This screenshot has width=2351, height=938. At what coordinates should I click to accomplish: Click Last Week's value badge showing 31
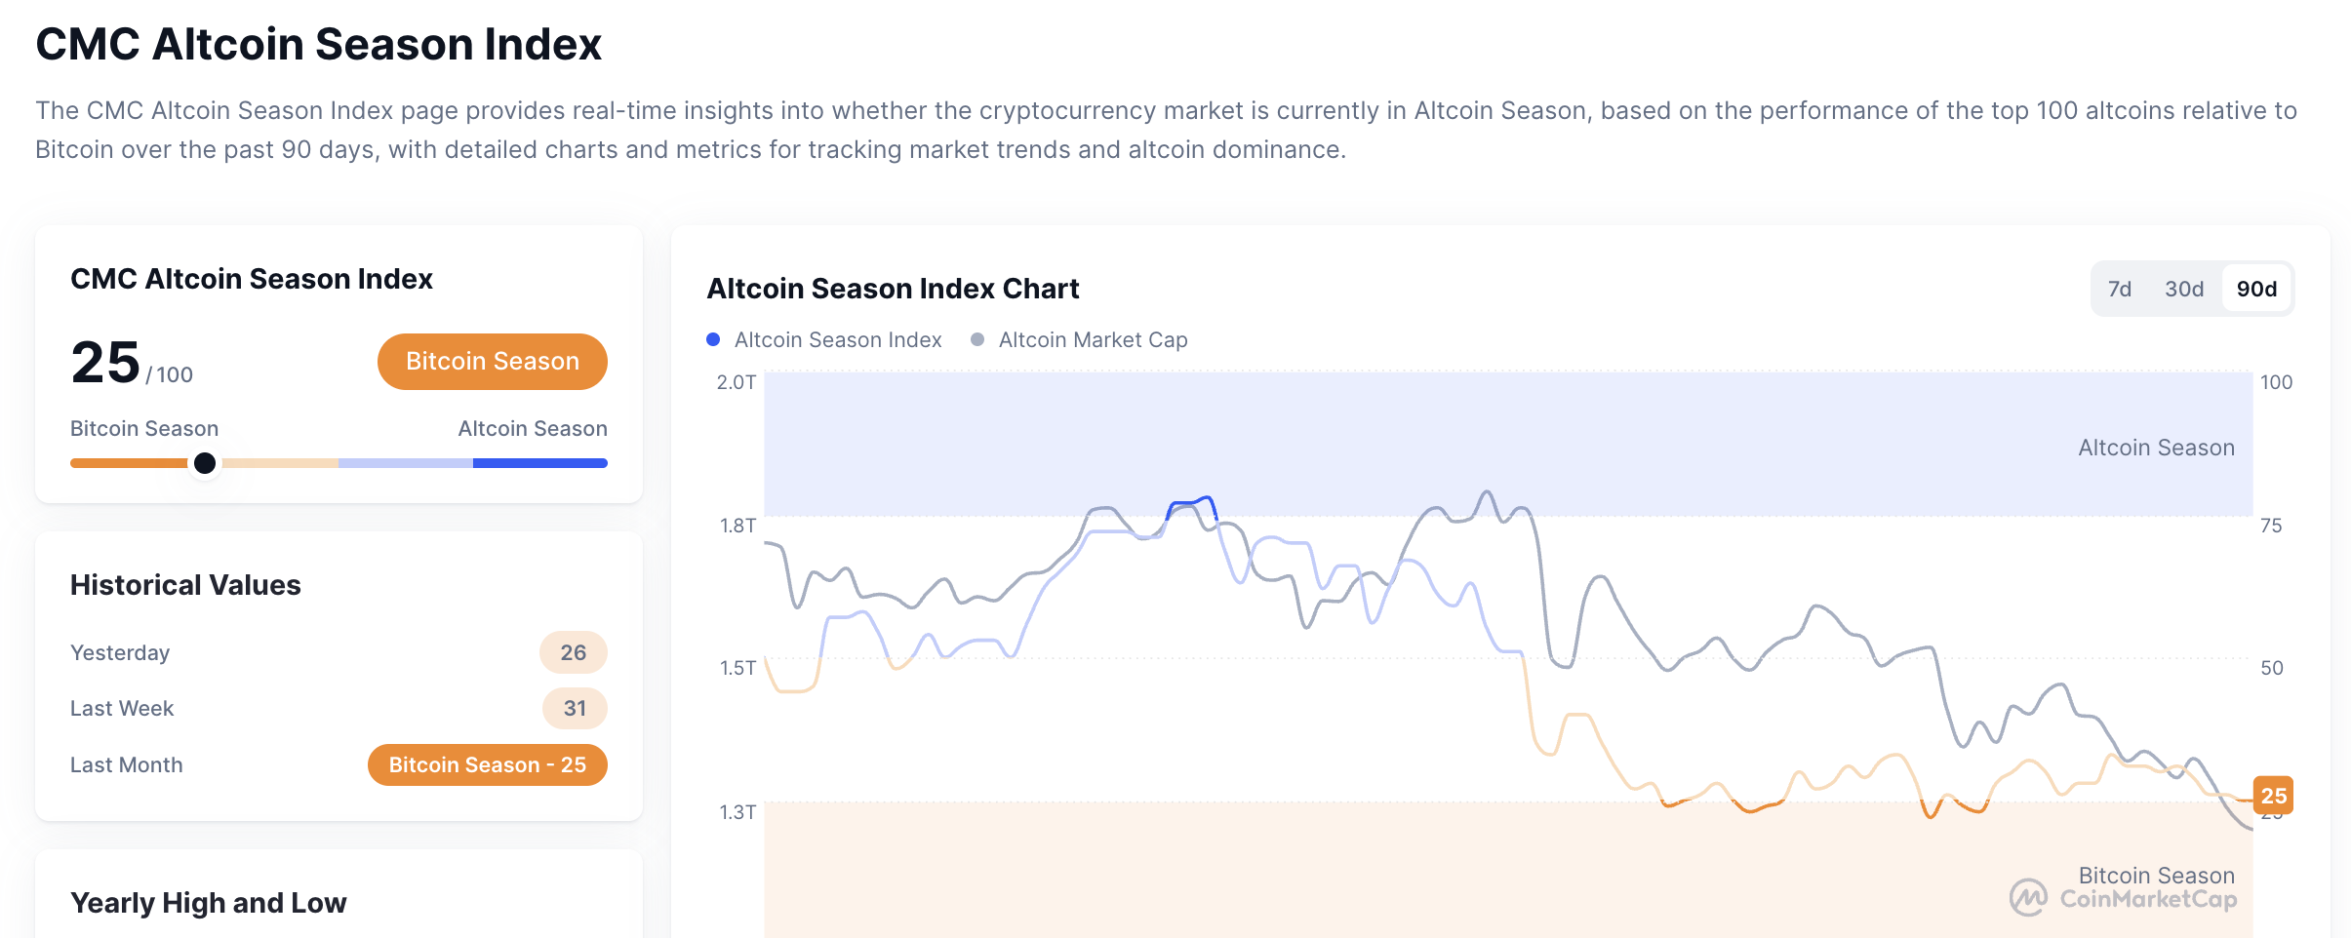(575, 708)
